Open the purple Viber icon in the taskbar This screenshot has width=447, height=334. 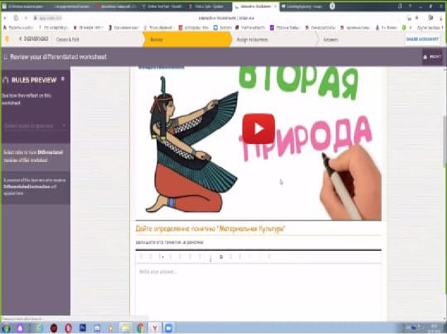(x=20, y=328)
